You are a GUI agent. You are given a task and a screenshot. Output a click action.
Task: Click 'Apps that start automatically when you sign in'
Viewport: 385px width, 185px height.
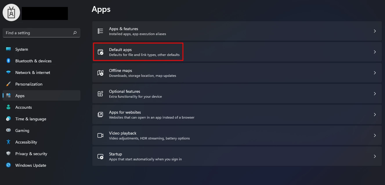[145, 159]
